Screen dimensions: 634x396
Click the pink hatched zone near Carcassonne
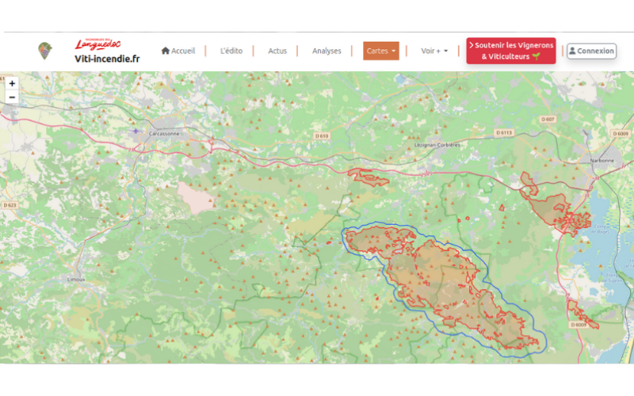195,197
